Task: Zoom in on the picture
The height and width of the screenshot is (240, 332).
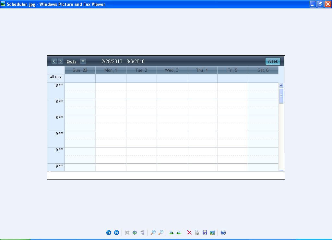Action: point(153,233)
